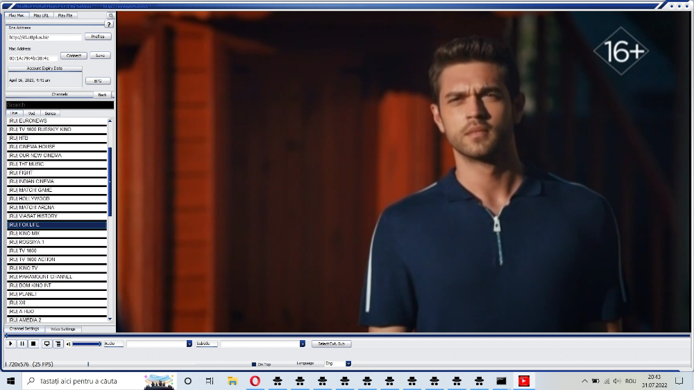
Task: Open help with the question mark button
Action: point(109,24)
